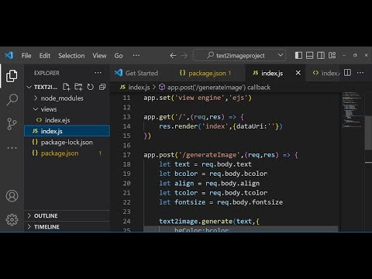Click the res.render line 14 code
The height and width of the screenshot is (279, 372).
tap(221, 126)
